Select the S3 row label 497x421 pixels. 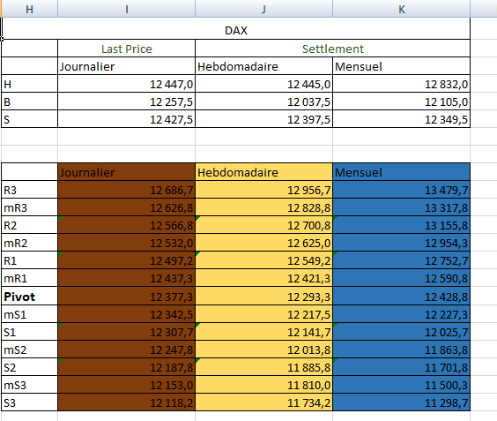pyautogui.click(x=29, y=402)
